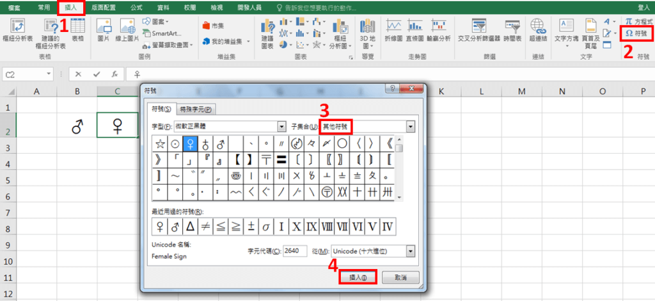655x301 pixels.
Task: Click the symbol grid scrollbar down arrow
Action: [x=399, y=197]
